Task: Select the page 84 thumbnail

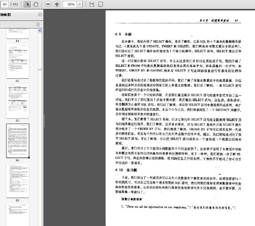Action: [18, 141]
